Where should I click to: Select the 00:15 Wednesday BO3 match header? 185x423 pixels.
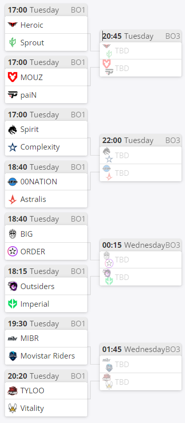(141, 245)
